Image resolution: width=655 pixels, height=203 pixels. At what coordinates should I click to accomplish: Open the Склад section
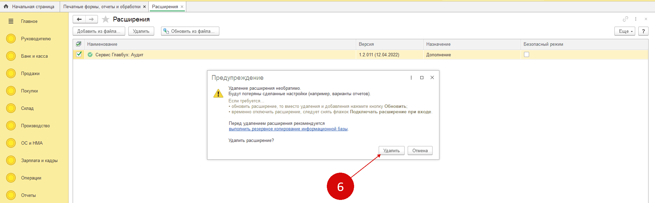pyautogui.click(x=27, y=108)
